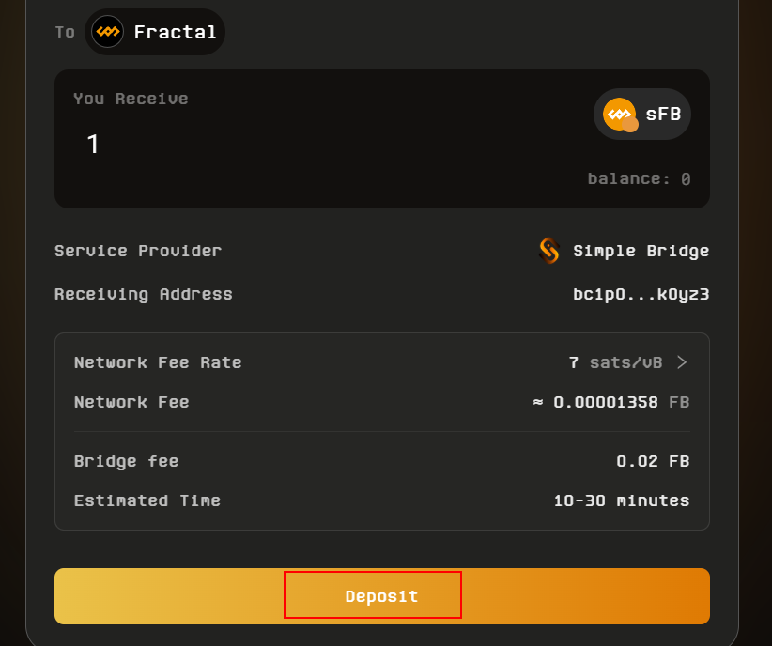Click receiving address bc1p0...k0yz3
This screenshot has width=772, height=646.
pyautogui.click(x=641, y=294)
